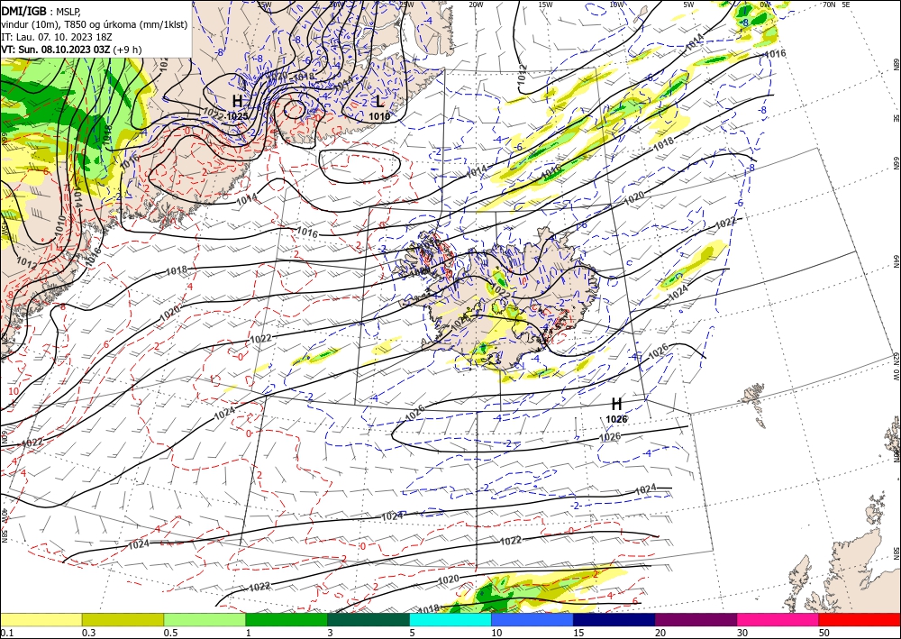Click the 'IT: Lau. 07. 10. 2023 18Z' line
The height and width of the screenshot is (639, 901).
coord(56,37)
